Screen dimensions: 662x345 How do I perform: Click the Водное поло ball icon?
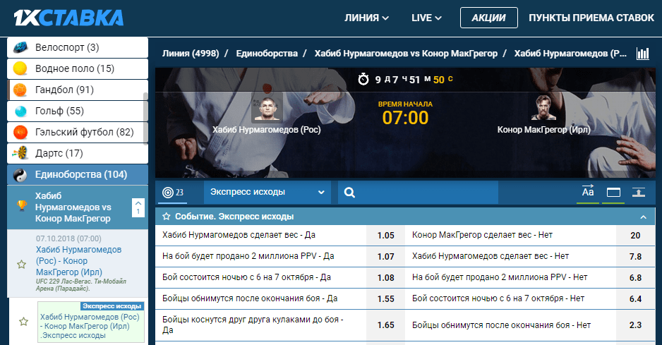click(20, 68)
